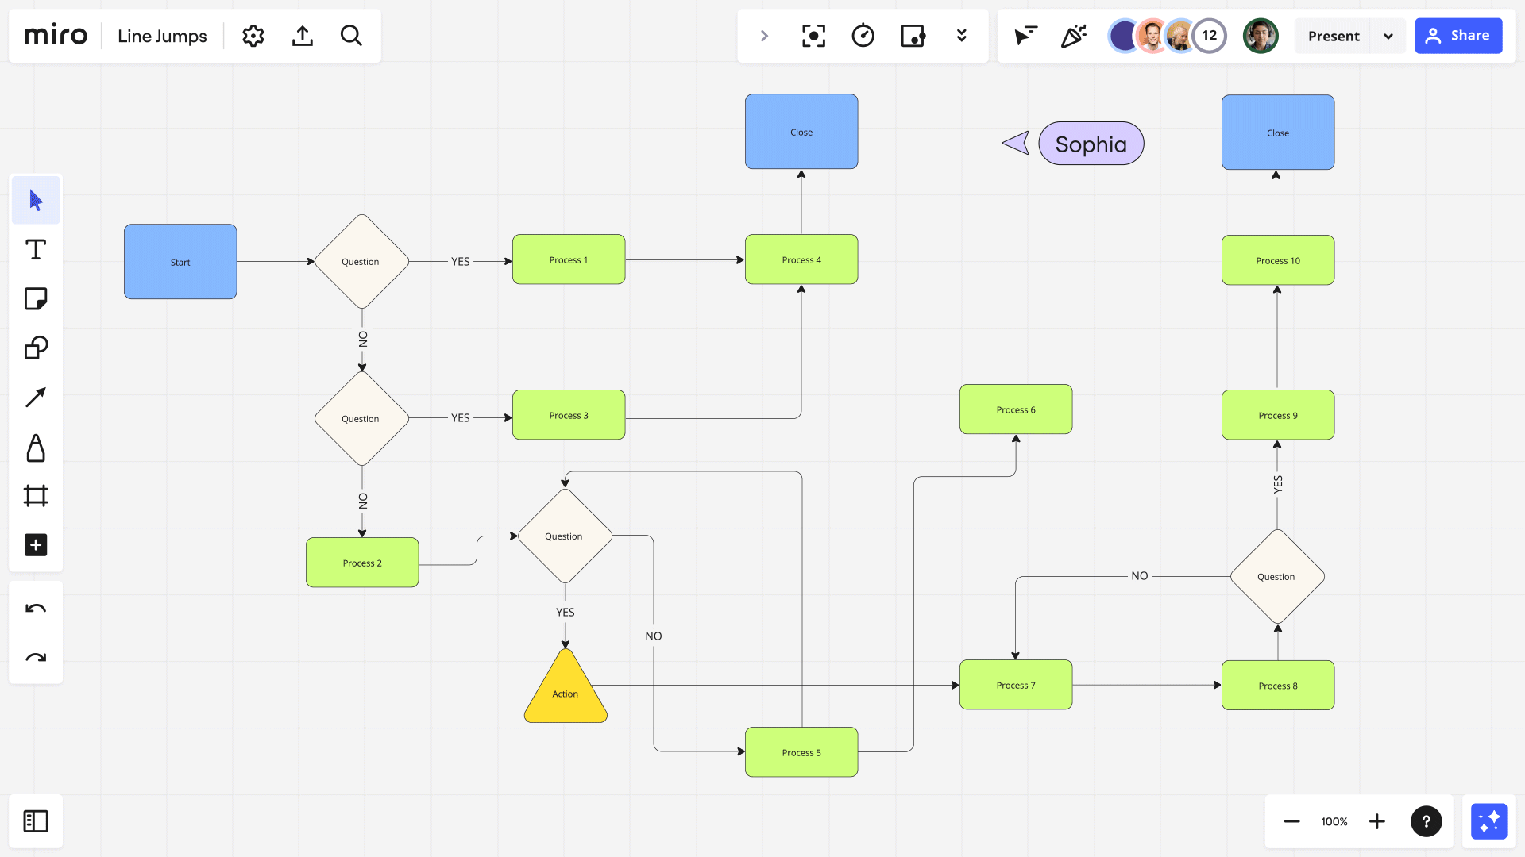Select the Question diamond above Action

(x=566, y=536)
